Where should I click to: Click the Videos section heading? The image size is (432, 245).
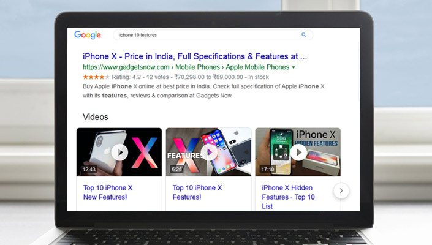click(96, 117)
